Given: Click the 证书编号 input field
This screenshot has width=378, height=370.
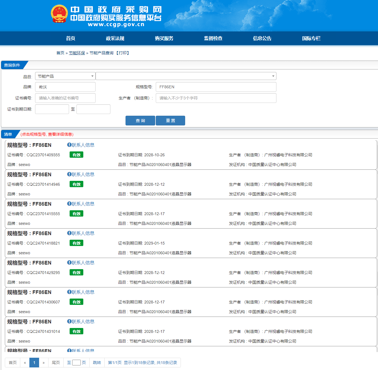Looking at the screenshot, I should click(x=65, y=98).
